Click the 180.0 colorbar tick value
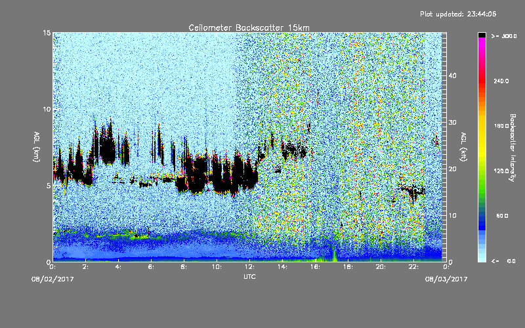The width and height of the screenshot is (525, 328). [501, 126]
